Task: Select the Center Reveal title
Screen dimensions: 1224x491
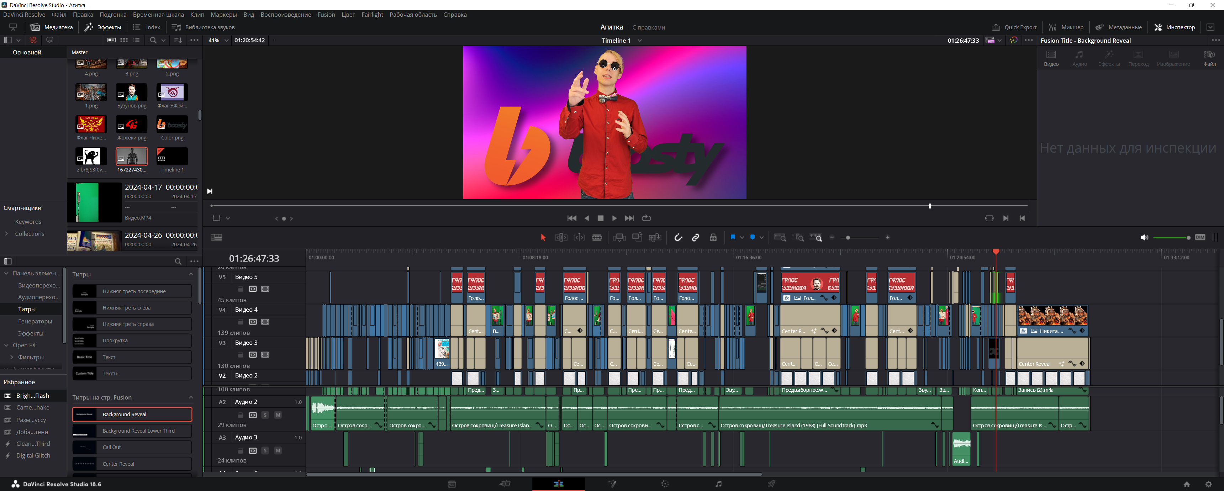Action: point(132,464)
